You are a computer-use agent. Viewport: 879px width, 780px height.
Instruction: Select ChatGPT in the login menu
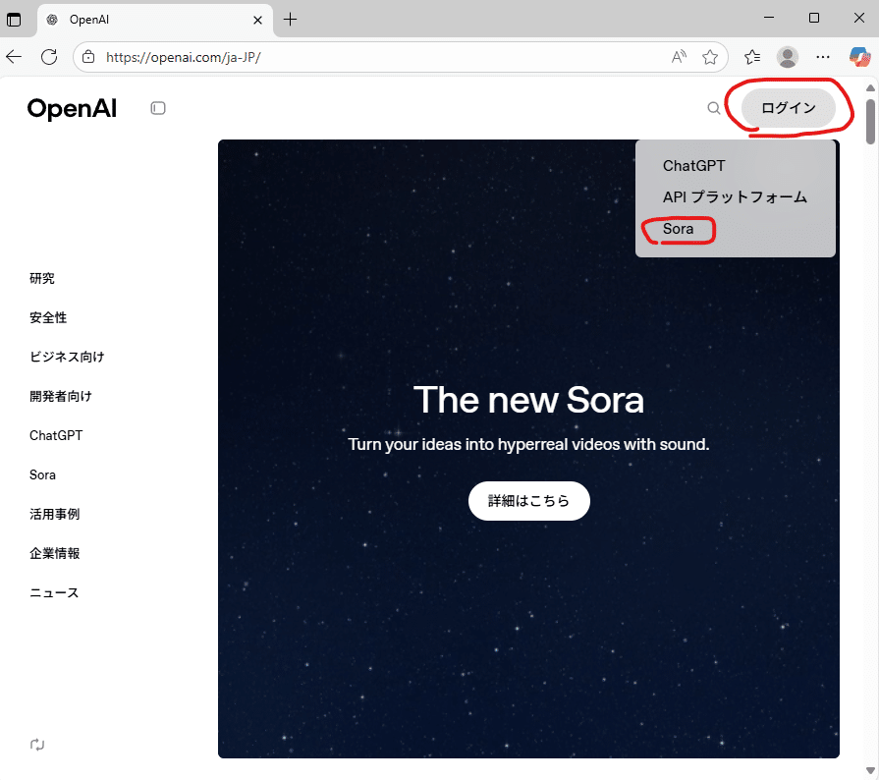pyautogui.click(x=693, y=166)
